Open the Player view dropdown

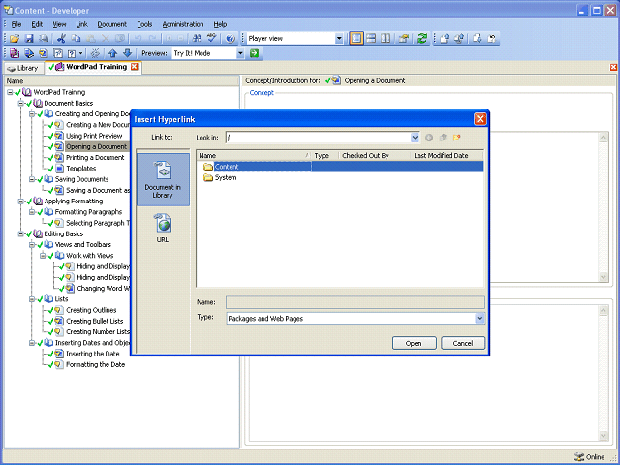339,39
